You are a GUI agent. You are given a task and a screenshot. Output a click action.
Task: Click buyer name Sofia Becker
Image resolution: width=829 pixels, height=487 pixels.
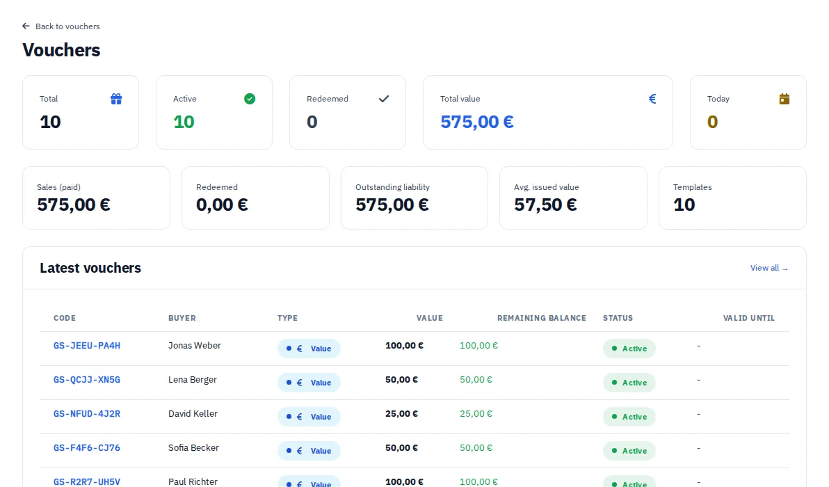click(193, 448)
